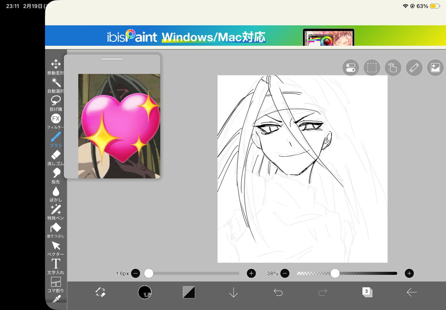446x310 pixels.
Task: Undo the last stroke
Action: [x=278, y=293]
